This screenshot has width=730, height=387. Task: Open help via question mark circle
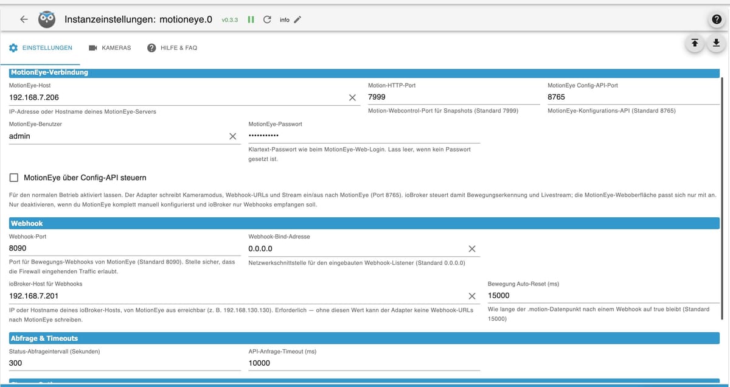[717, 19]
